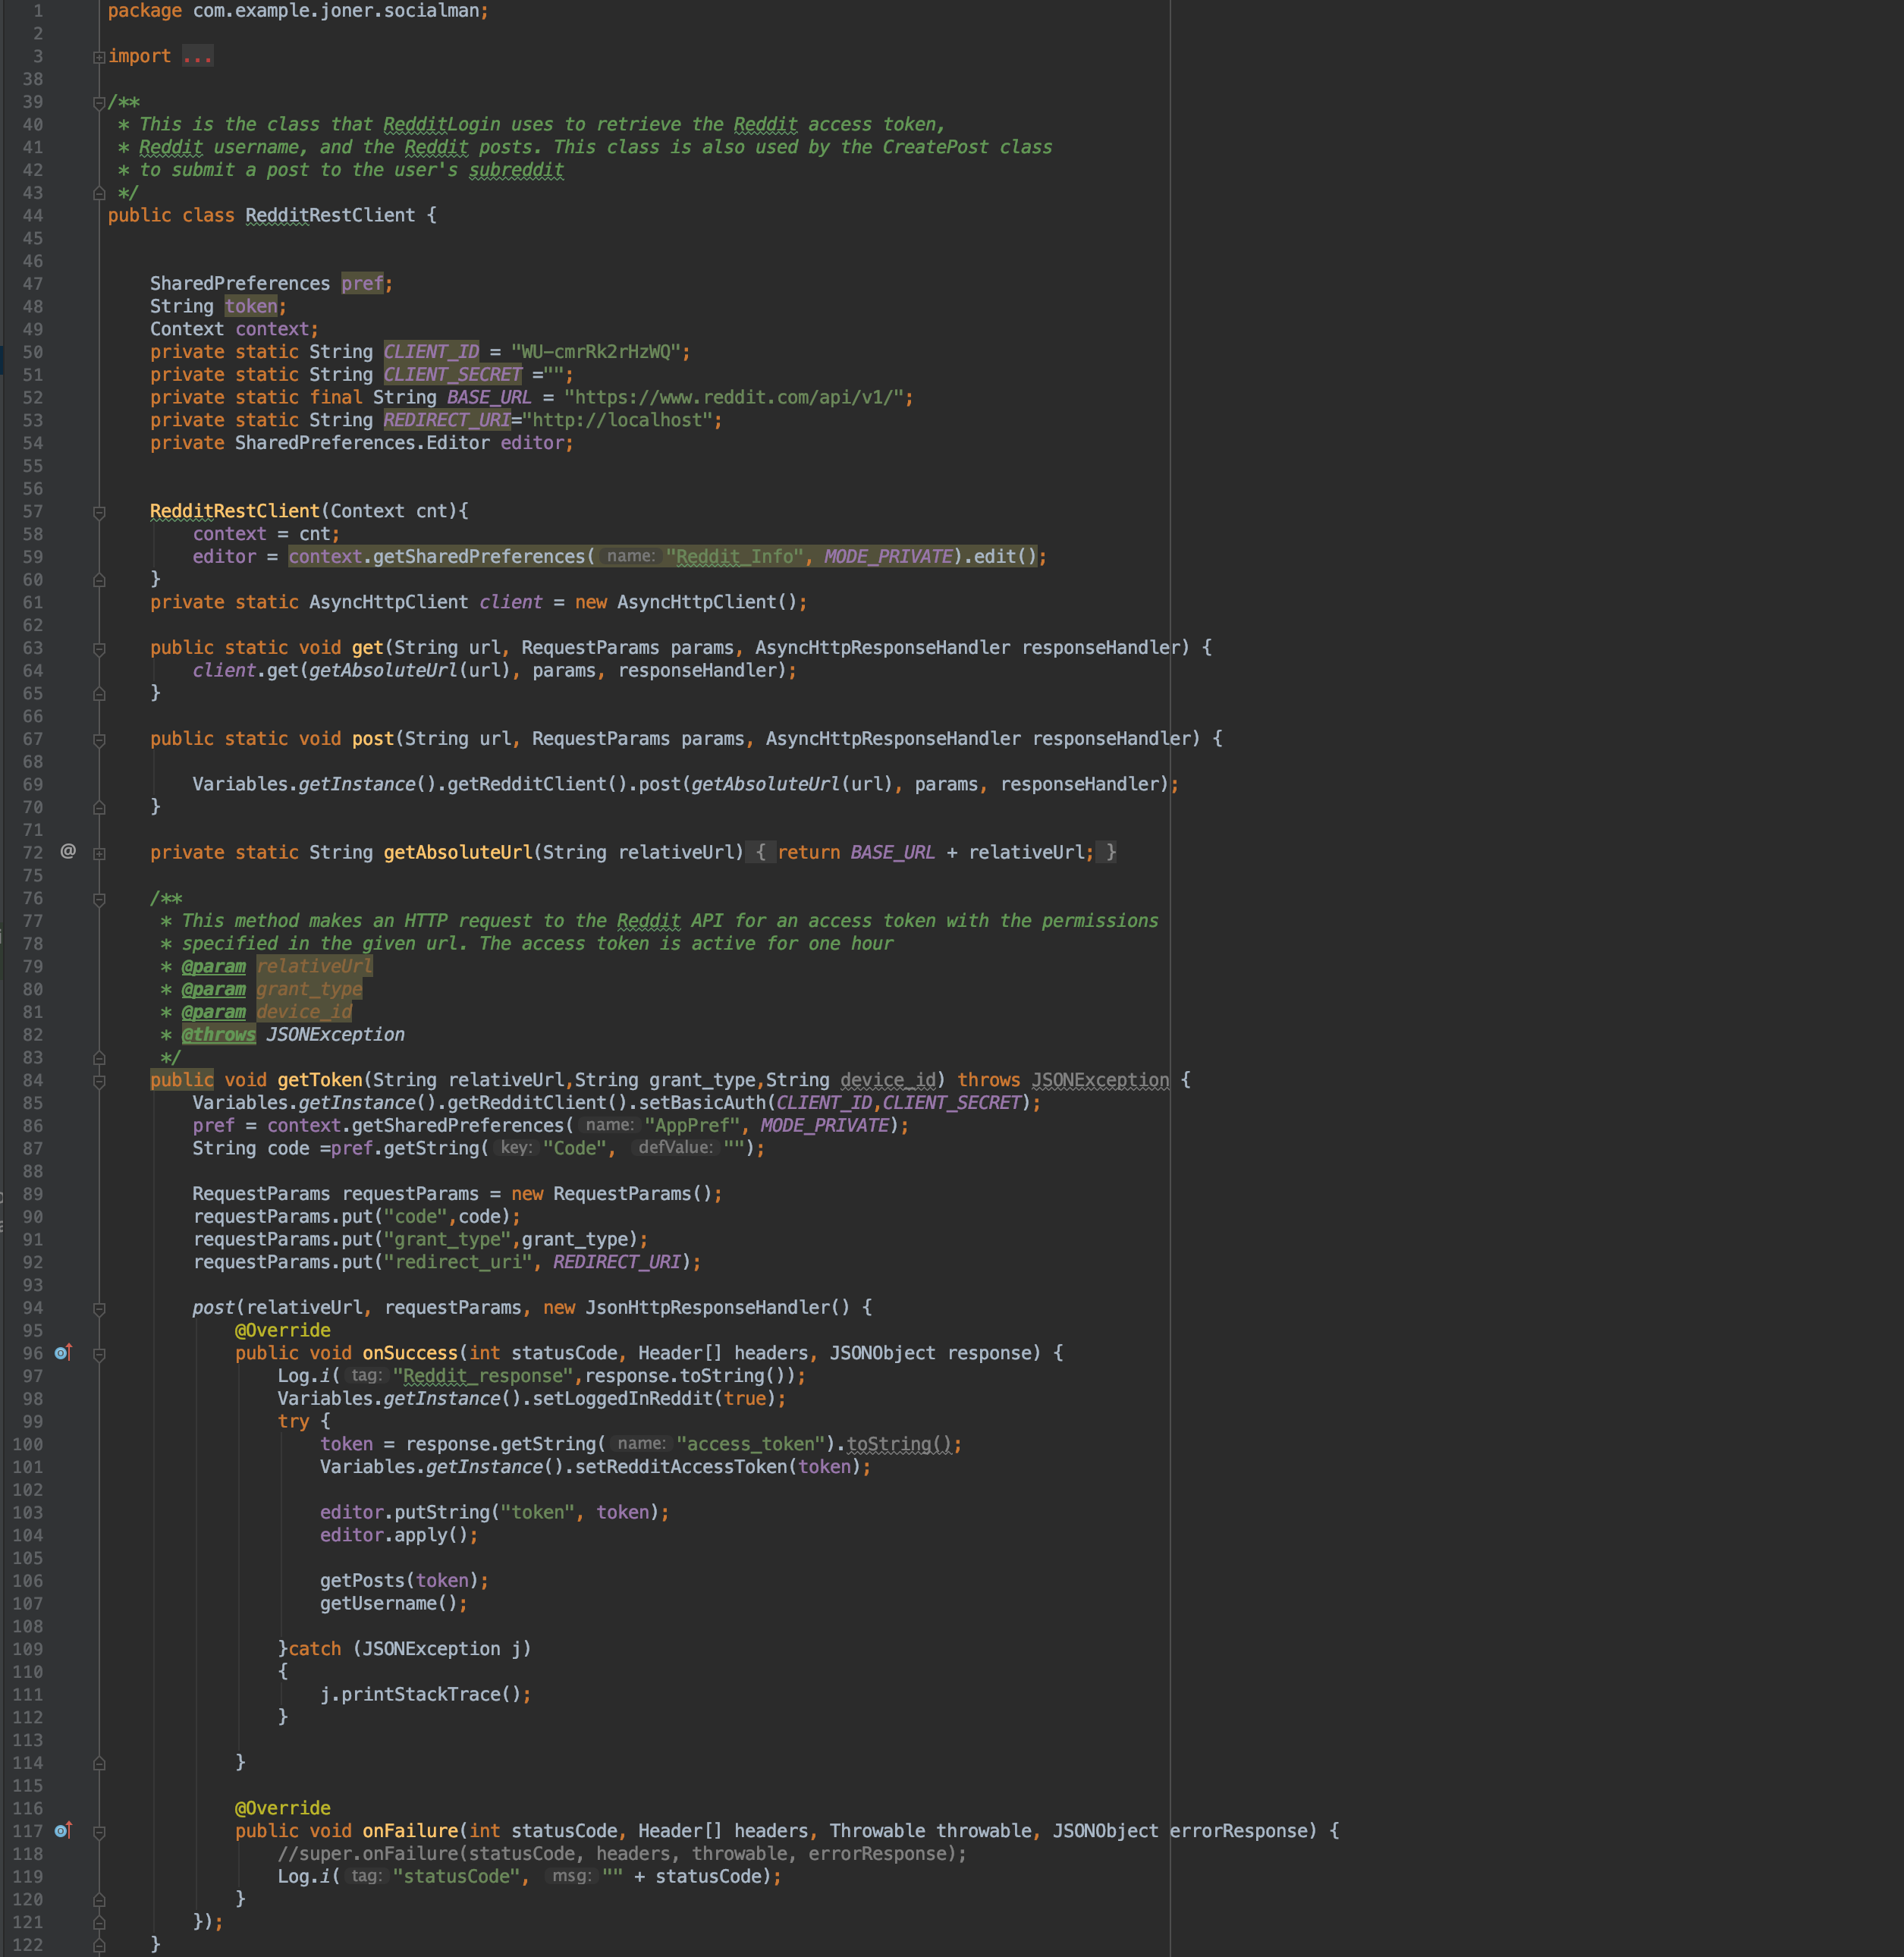Collapse the getToken Javadoc at line 76

[99, 899]
